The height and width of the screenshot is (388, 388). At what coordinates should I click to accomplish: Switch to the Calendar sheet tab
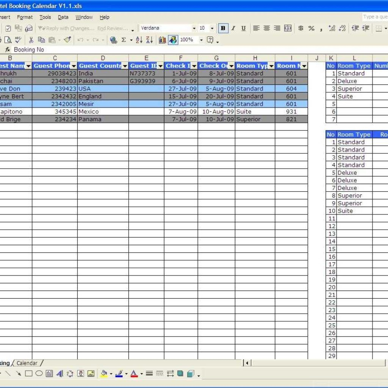(27, 363)
